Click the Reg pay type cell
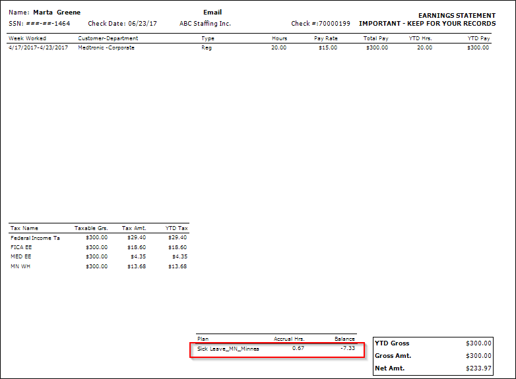 click(x=207, y=47)
